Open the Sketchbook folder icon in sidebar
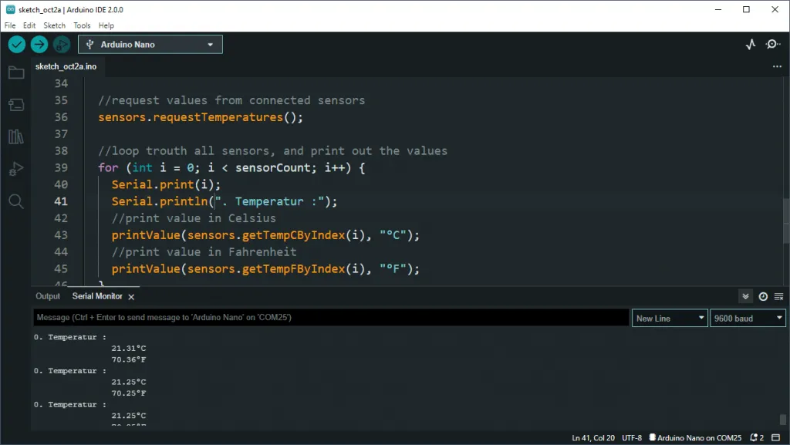790x445 pixels. tap(15, 73)
